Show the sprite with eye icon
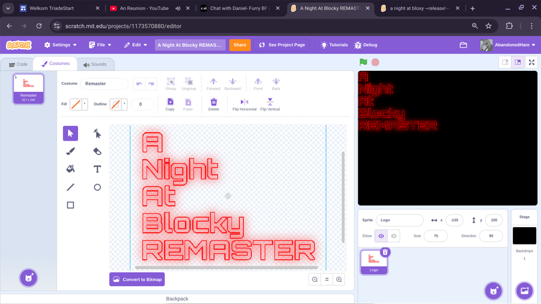 point(381,236)
